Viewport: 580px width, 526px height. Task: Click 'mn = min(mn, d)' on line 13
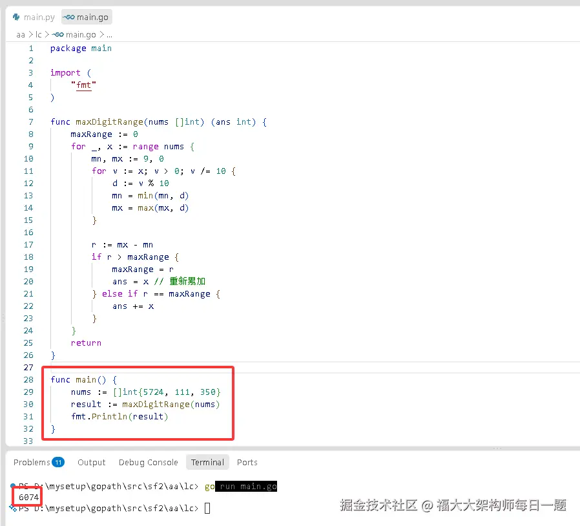[x=150, y=195]
